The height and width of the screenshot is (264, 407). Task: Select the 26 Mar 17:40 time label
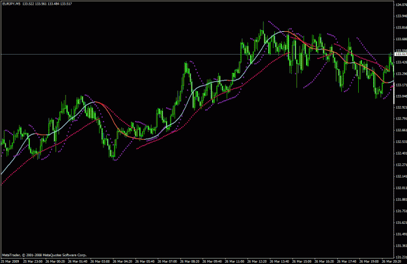346,261
